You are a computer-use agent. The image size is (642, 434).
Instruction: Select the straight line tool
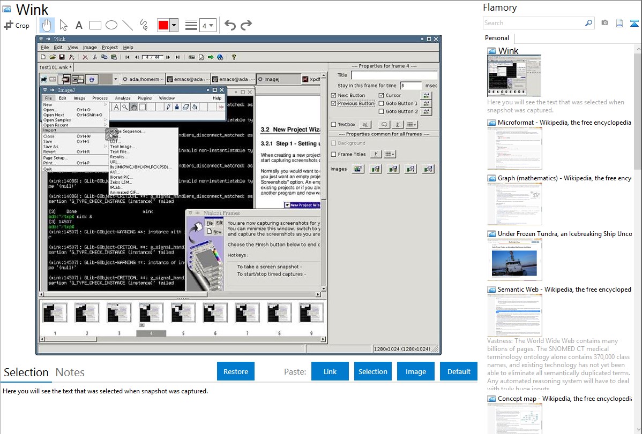click(x=128, y=25)
